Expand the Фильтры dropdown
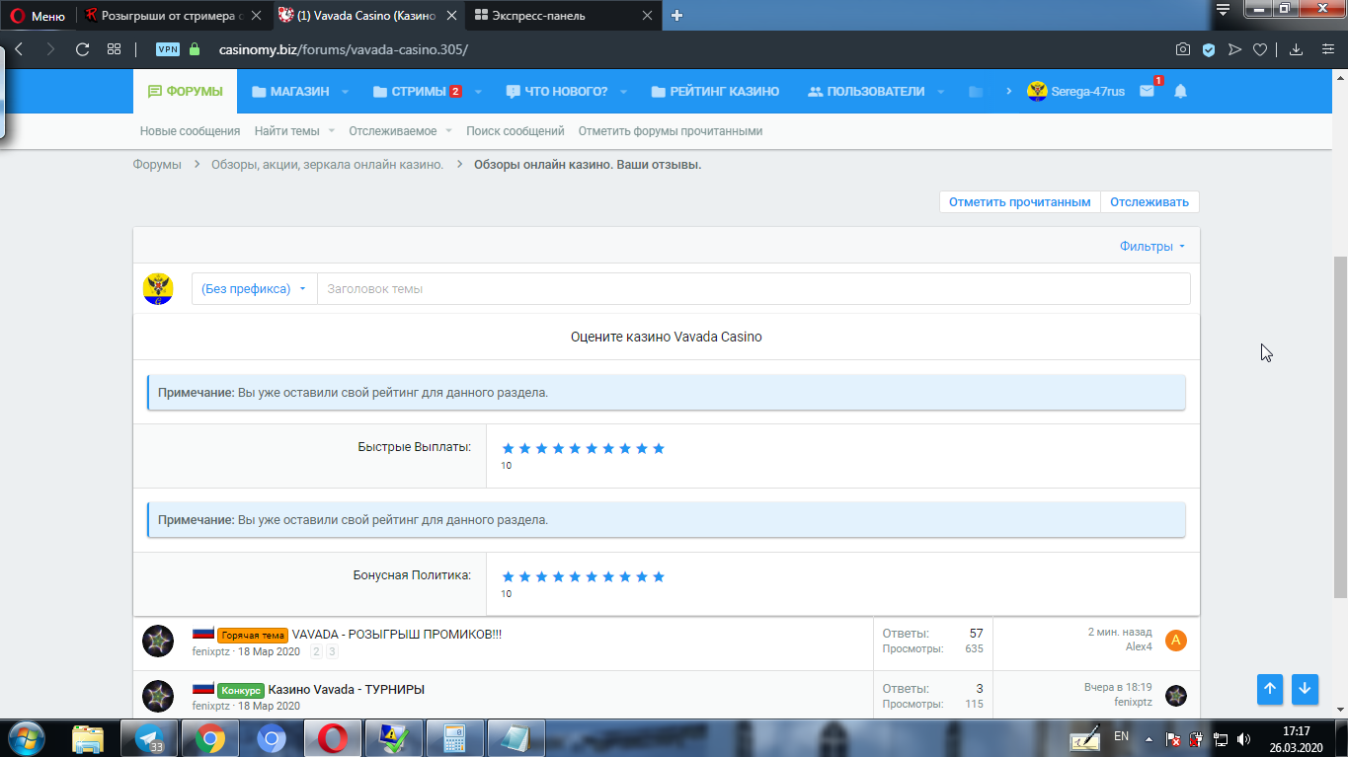The width and height of the screenshot is (1348, 757). click(x=1152, y=247)
